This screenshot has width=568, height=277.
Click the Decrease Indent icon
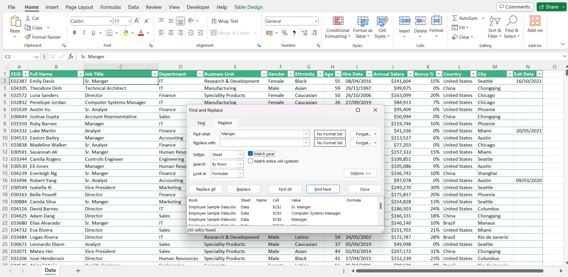click(x=191, y=33)
